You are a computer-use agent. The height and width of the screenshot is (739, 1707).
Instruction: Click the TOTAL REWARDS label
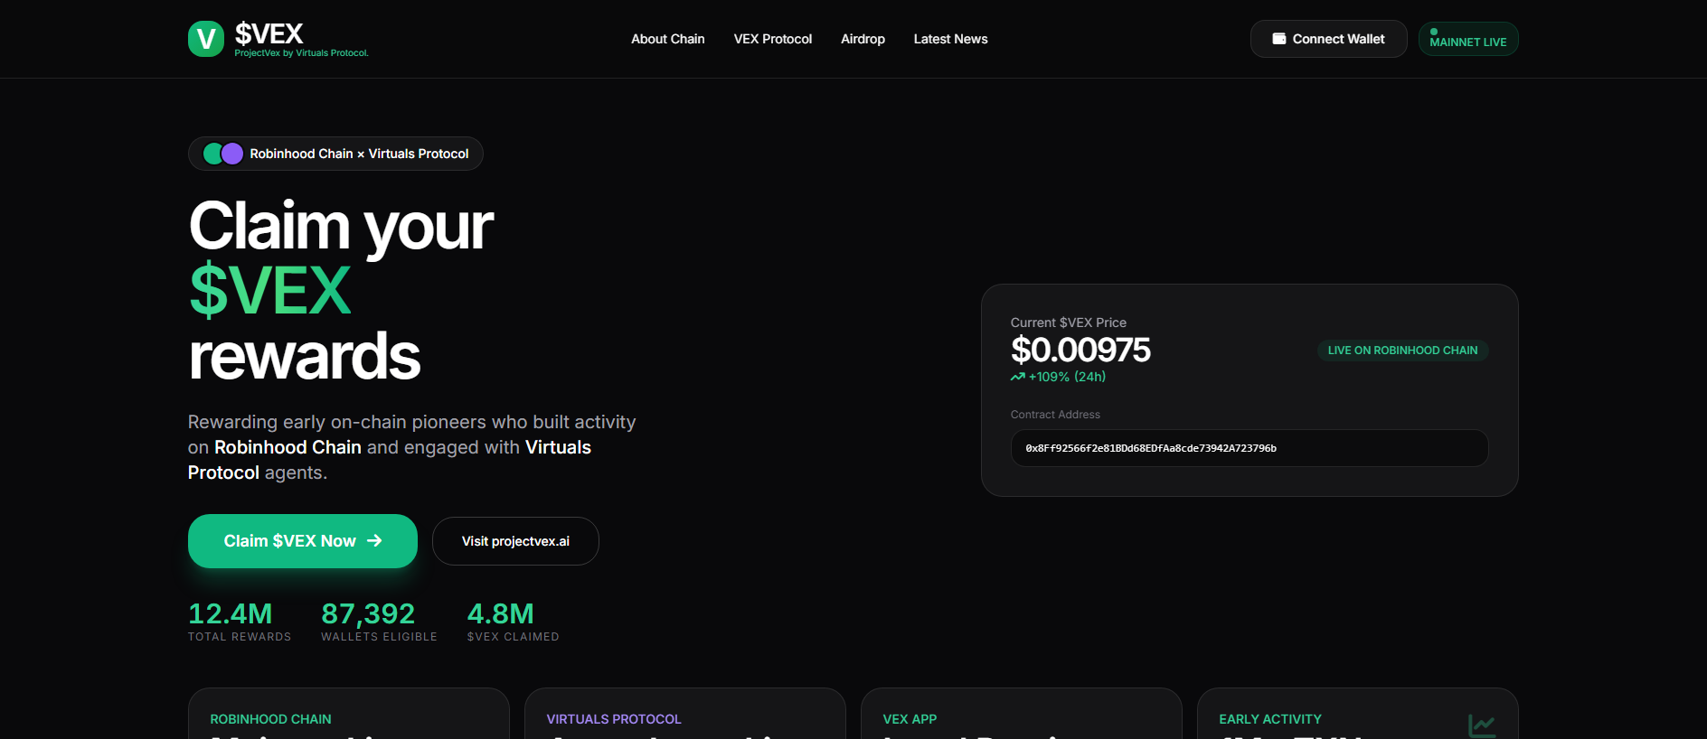(240, 637)
